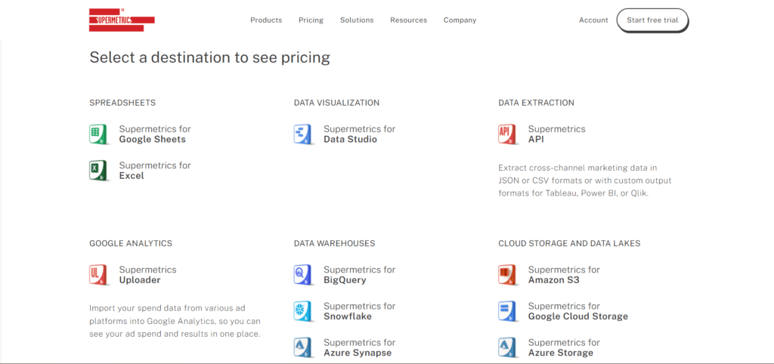Click the 'Extract cross-channel marketing data' description
The height and width of the screenshot is (364, 774).
tap(585, 180)
